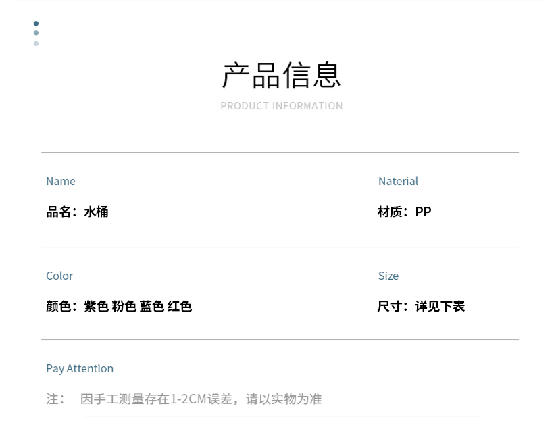Click the 蓝色 color option text

(x=151, y=306)
